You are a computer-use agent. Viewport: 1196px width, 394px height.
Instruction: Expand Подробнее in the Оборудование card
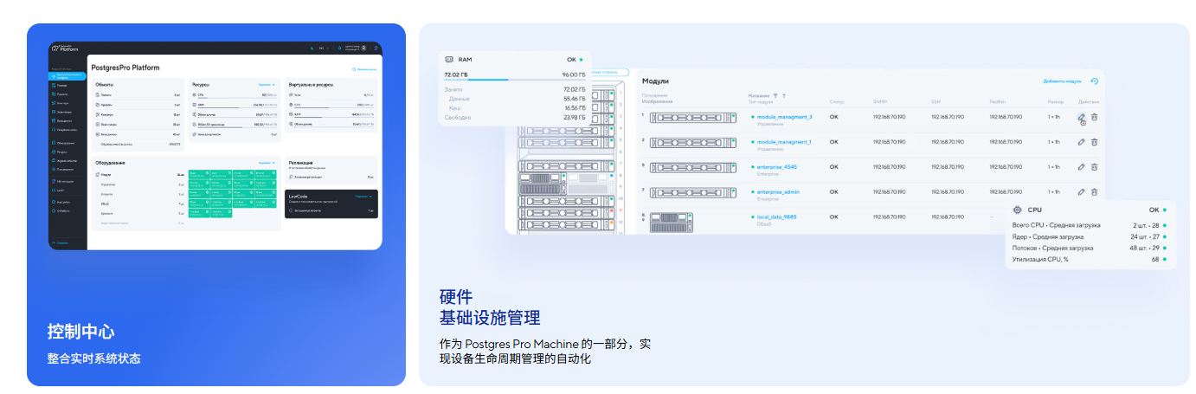(x=267, y=162)
